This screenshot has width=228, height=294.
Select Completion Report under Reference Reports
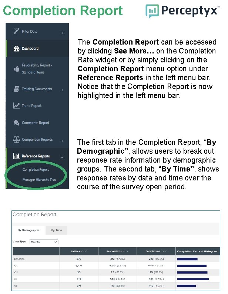pyautogui.click(x=36, y=170)
